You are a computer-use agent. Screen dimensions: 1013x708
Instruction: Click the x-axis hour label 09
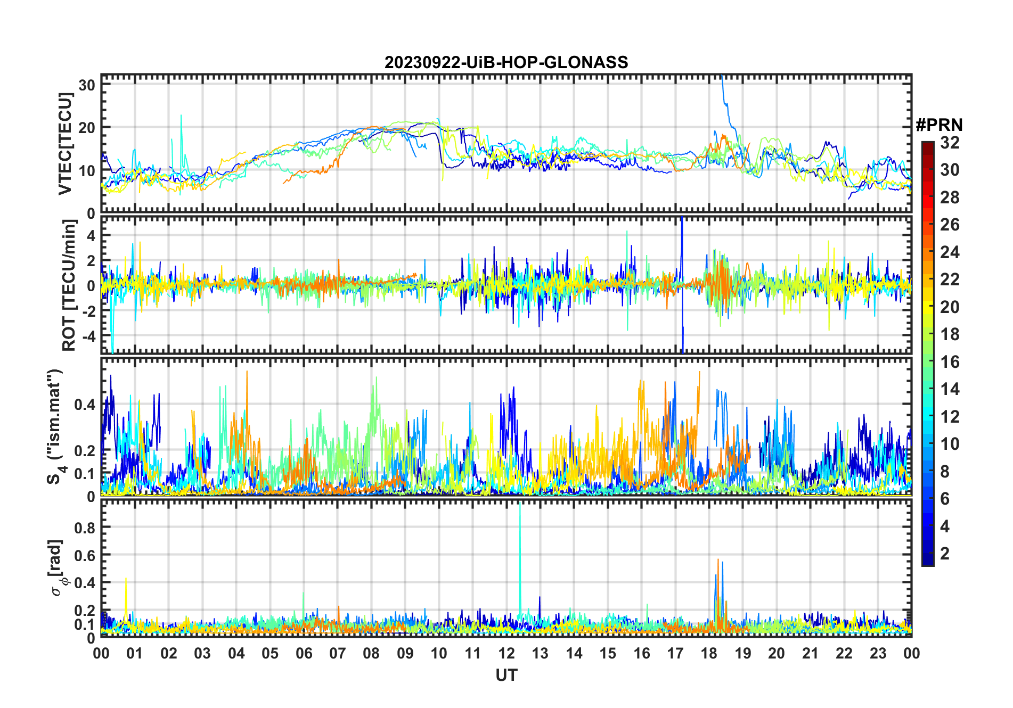(405, 653)
